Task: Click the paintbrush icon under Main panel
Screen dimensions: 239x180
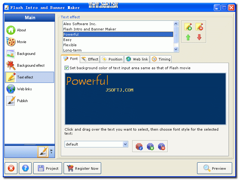Action: (x=43, y=152)
